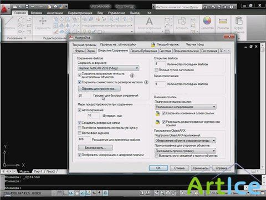Toggle 'Разрешить редактирование чертежа как ссылки'
Viewport: 266px width, 200px height.
(x=163, y=122)
